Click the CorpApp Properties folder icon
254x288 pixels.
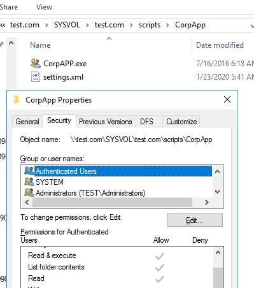(x=17, y=99)
